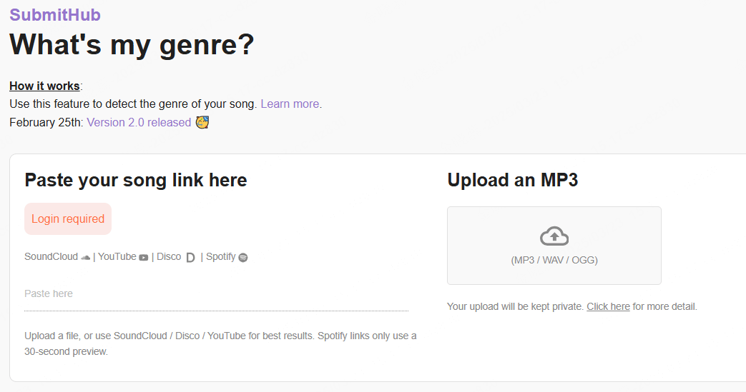
Task: Click the Spotify logo icon
Action: coord(243,258)
